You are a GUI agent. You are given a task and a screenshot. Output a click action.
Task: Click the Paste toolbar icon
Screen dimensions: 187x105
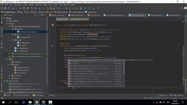27,8
